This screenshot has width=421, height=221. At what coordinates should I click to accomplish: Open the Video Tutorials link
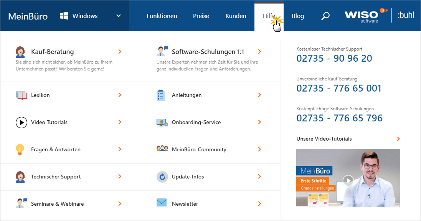tap(49, 123)
